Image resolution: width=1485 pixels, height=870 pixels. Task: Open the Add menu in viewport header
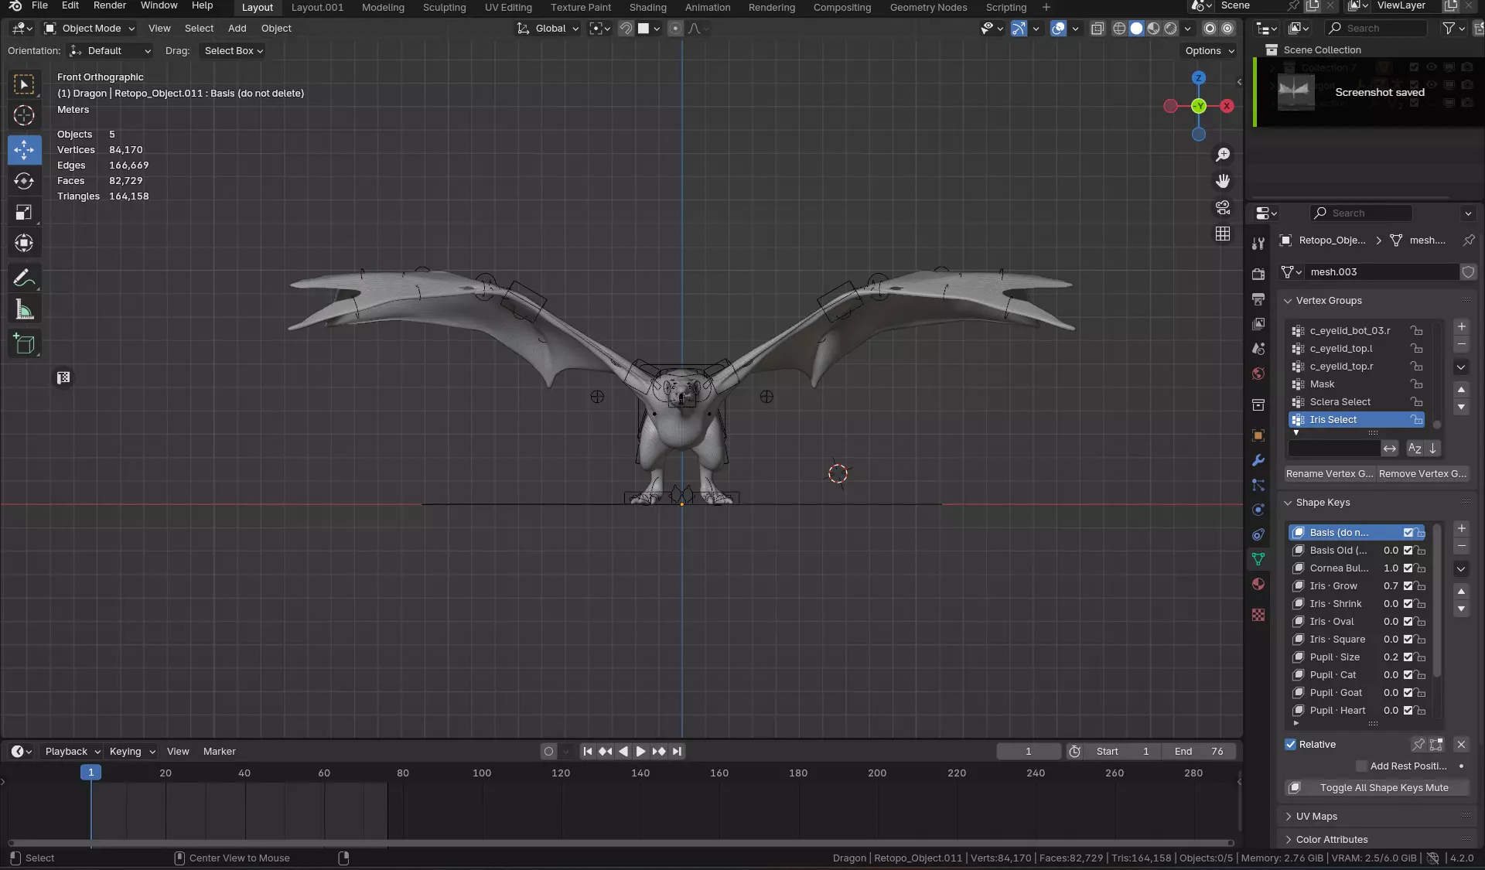[x=237, y=29]
